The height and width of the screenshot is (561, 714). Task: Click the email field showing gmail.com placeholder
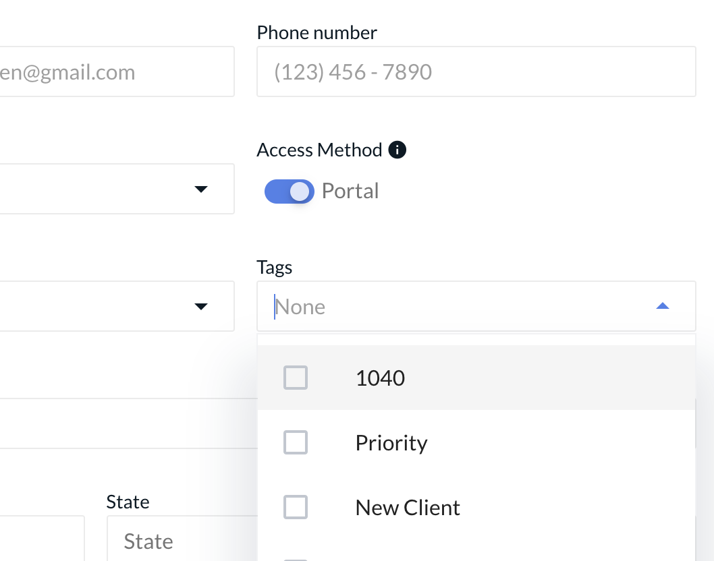115,71
